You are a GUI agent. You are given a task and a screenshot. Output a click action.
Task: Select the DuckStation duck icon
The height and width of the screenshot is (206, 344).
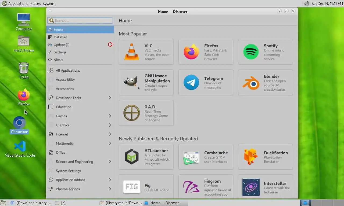click(x=251, y=157)
